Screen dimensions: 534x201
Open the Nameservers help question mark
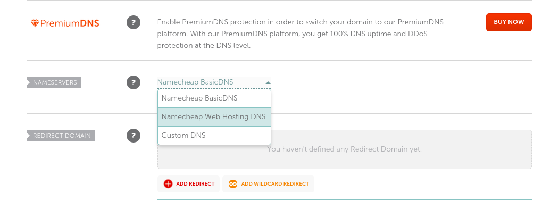click(133, 82)
